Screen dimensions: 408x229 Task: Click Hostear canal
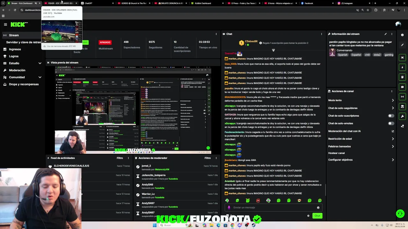point(337,153)
